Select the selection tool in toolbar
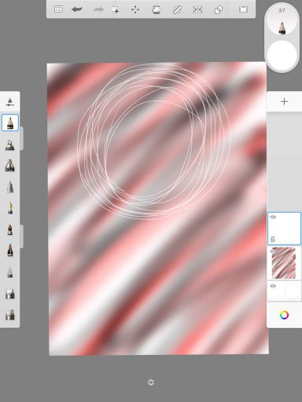The image size is (302, 402). point(116,10)
